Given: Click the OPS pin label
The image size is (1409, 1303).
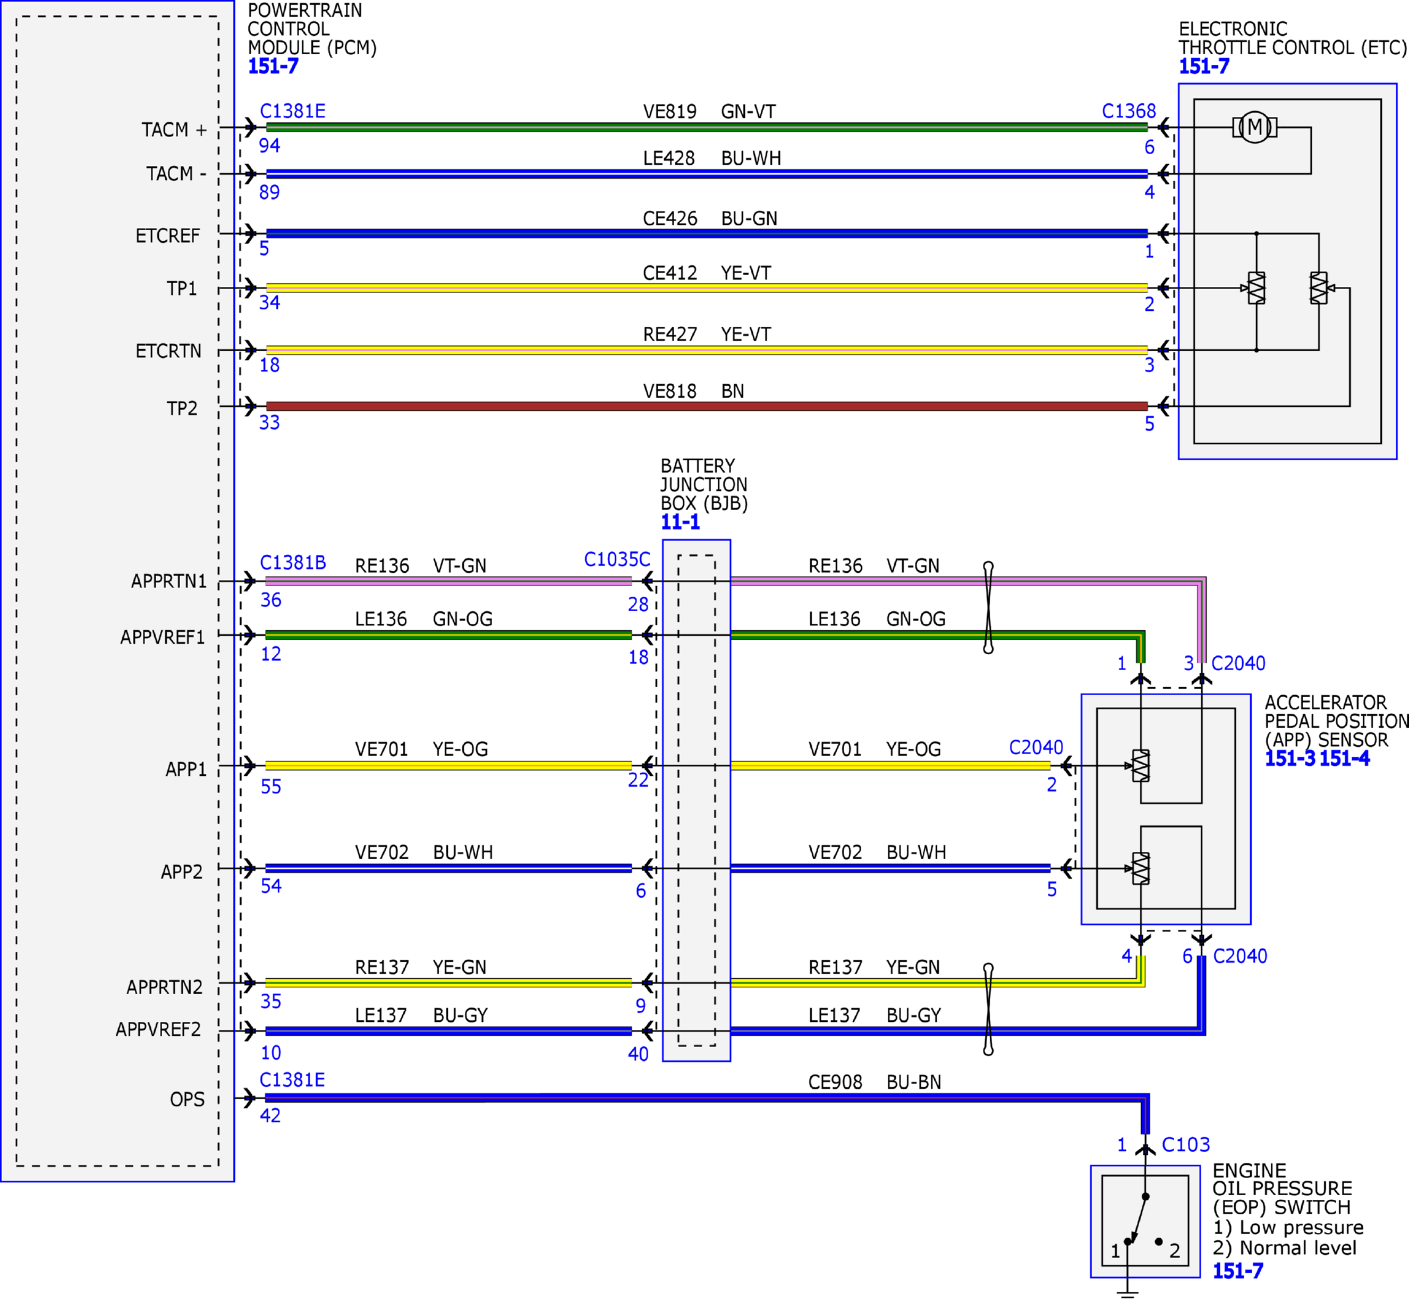Looking at the screenshot, I should point(187,1099).
